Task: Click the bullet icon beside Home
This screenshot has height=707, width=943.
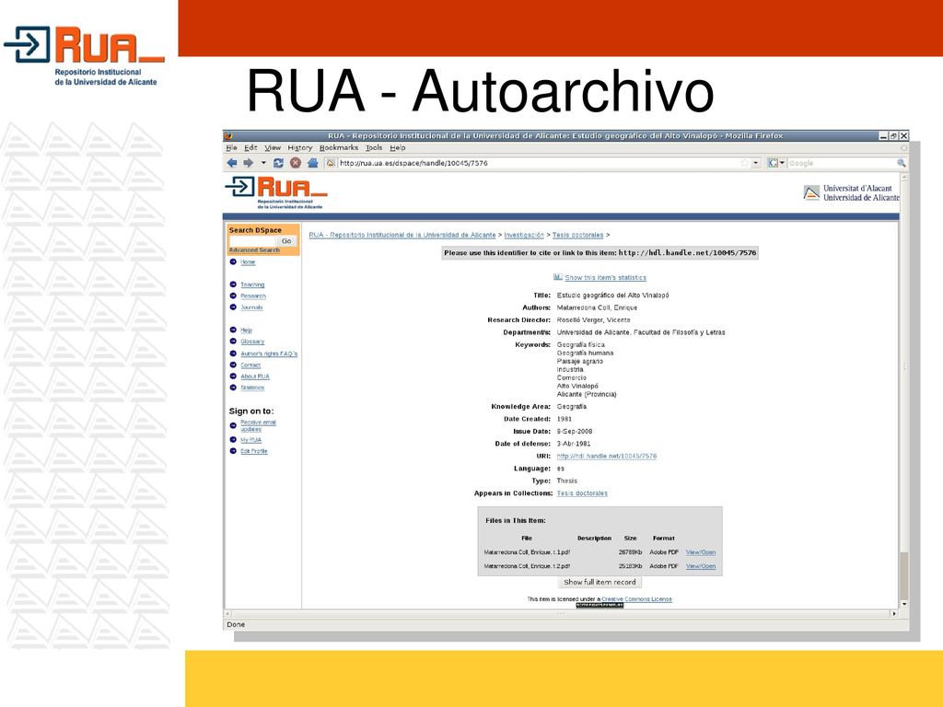Action: [x=233, y=261]
